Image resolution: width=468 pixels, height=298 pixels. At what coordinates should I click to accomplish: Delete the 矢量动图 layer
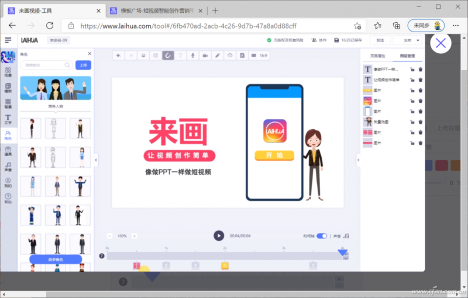tap(421, 122)
